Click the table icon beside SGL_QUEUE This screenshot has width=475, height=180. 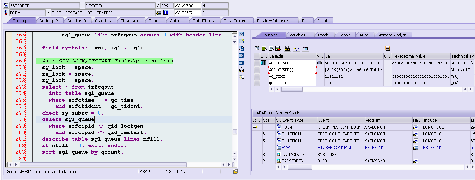point(264,63)
